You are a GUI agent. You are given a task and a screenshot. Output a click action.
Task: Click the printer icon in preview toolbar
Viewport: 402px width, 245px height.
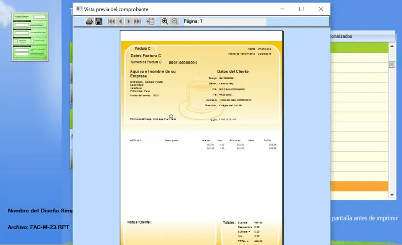pyautogui.click(x=89, y=21)
